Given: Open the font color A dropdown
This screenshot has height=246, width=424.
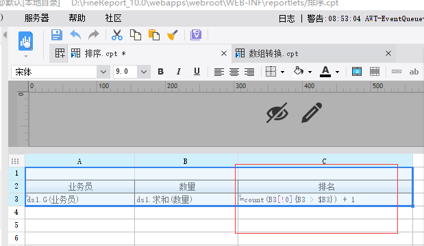Looking at the screenshot, I should tap(337, 72).
